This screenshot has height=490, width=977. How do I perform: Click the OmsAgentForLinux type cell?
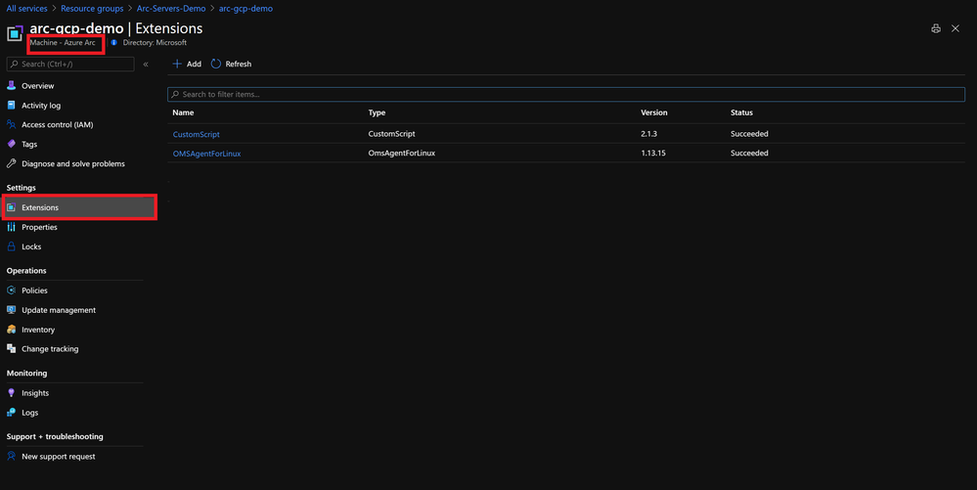tap(402, 153)
